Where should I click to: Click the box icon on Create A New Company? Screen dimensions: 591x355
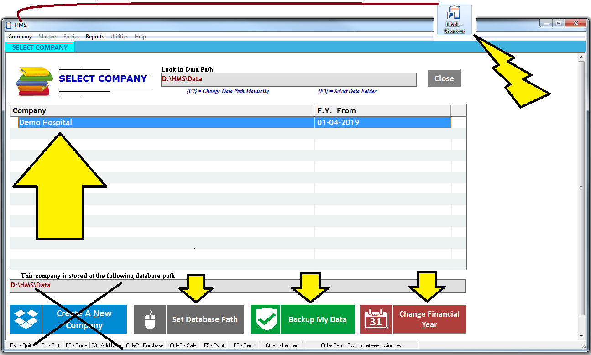click(x=25, y=319)
